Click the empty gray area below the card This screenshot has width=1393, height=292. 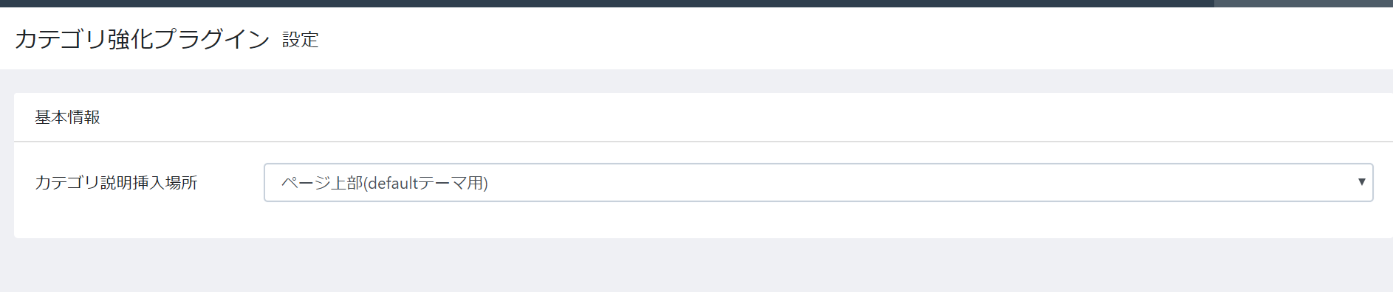[x=696, y=265]
